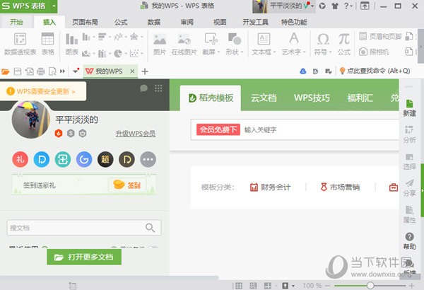This screenshot has height=290, width=424.
Task: Click the skin shirt icon in title bar
Action: (335, 6)
